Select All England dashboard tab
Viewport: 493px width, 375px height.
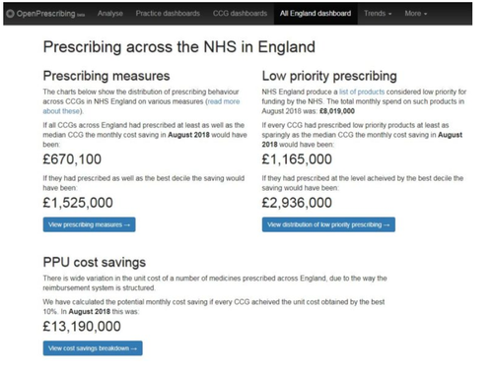coord(316,14)
